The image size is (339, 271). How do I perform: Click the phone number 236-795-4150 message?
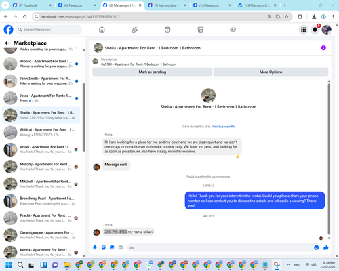(128, 232)
